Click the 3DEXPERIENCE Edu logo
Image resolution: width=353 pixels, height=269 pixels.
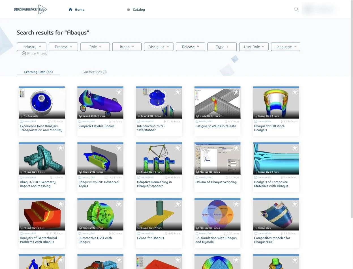point(30,9)
